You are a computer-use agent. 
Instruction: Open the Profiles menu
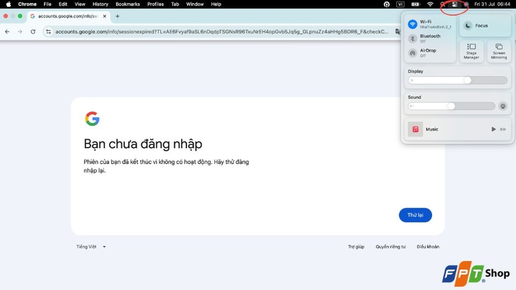(x=155, y=5)
